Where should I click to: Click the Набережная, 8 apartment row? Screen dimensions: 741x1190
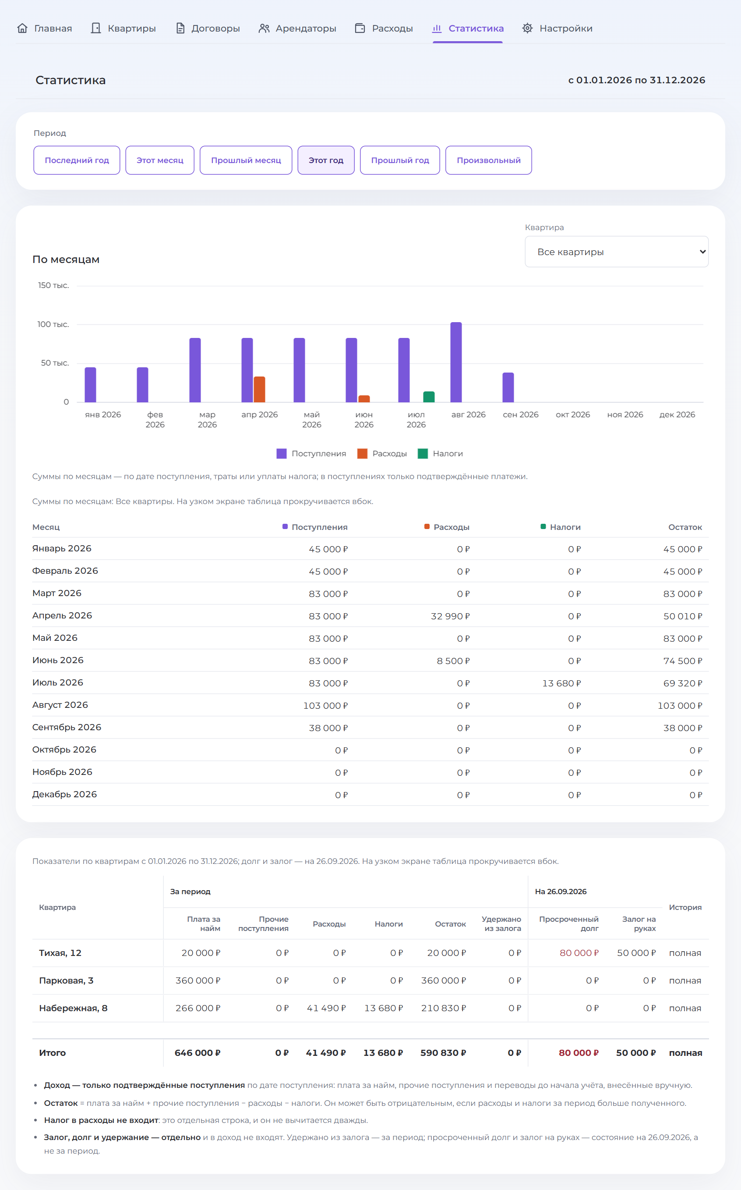370,1008
